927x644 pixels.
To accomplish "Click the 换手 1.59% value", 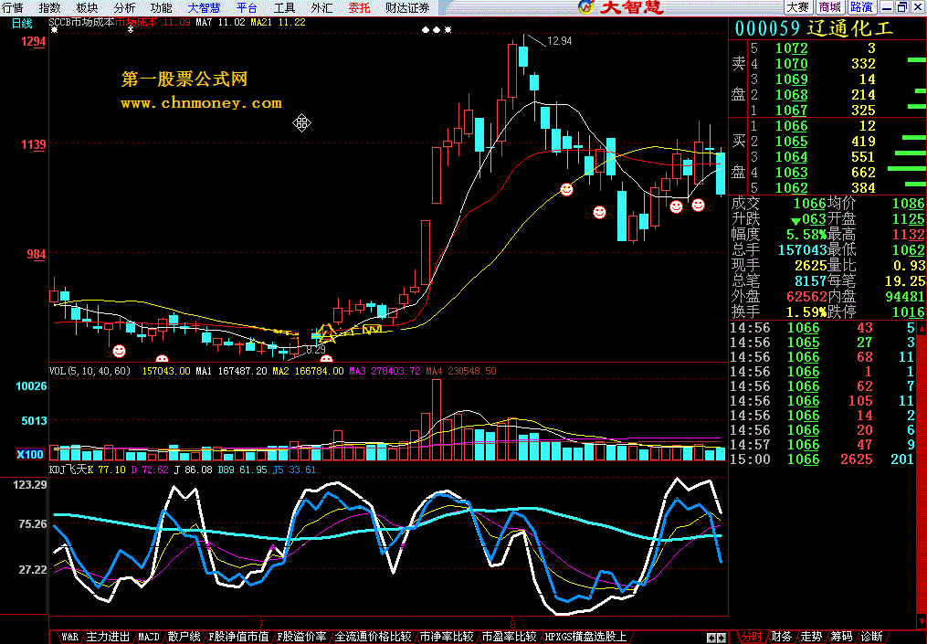I will [806, 311].
